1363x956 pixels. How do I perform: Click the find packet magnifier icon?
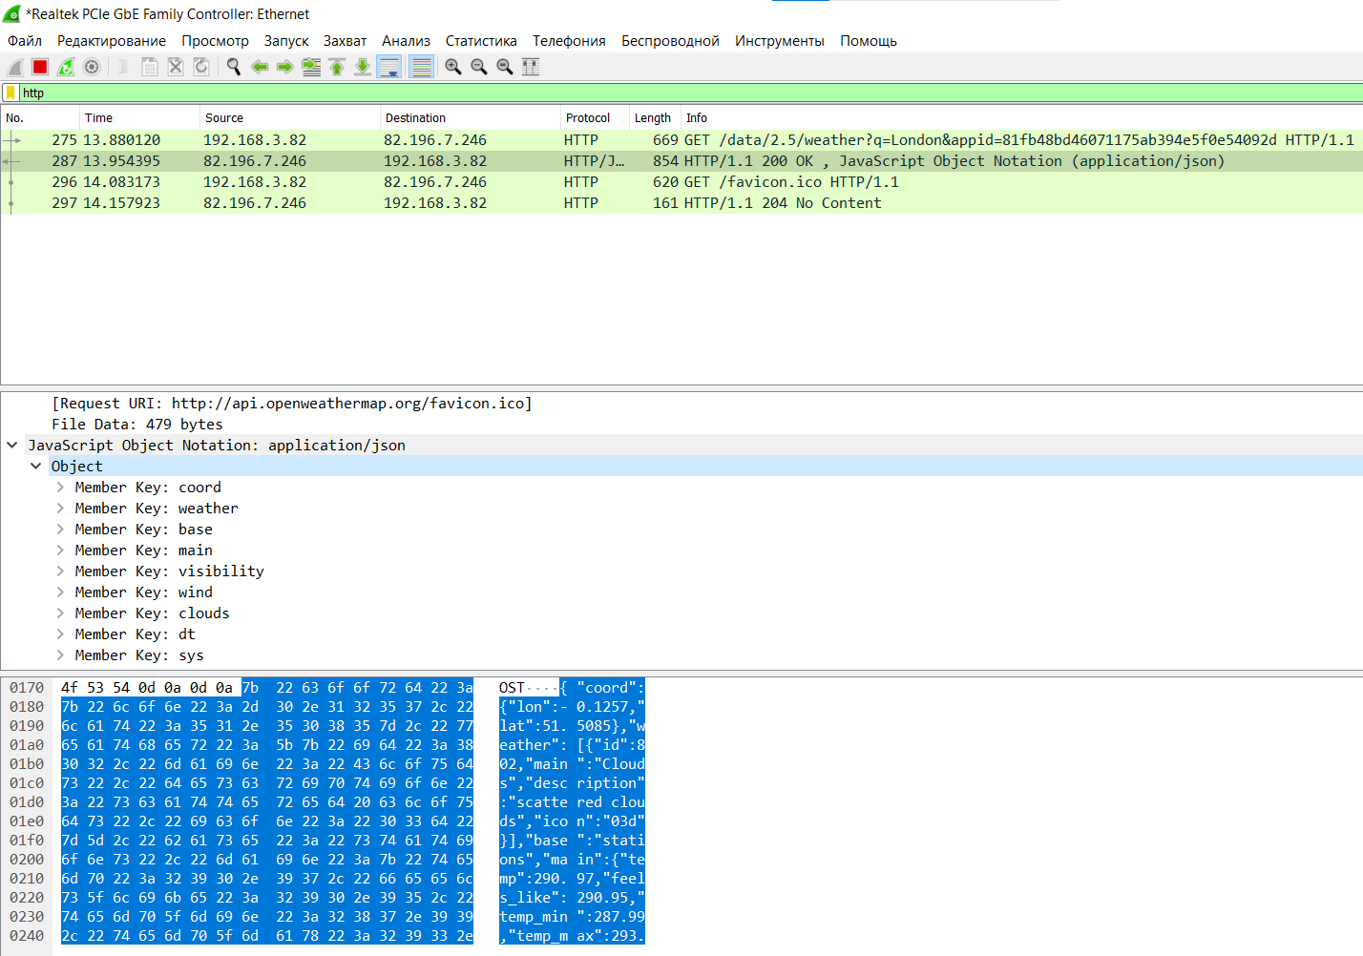[233, 67]
